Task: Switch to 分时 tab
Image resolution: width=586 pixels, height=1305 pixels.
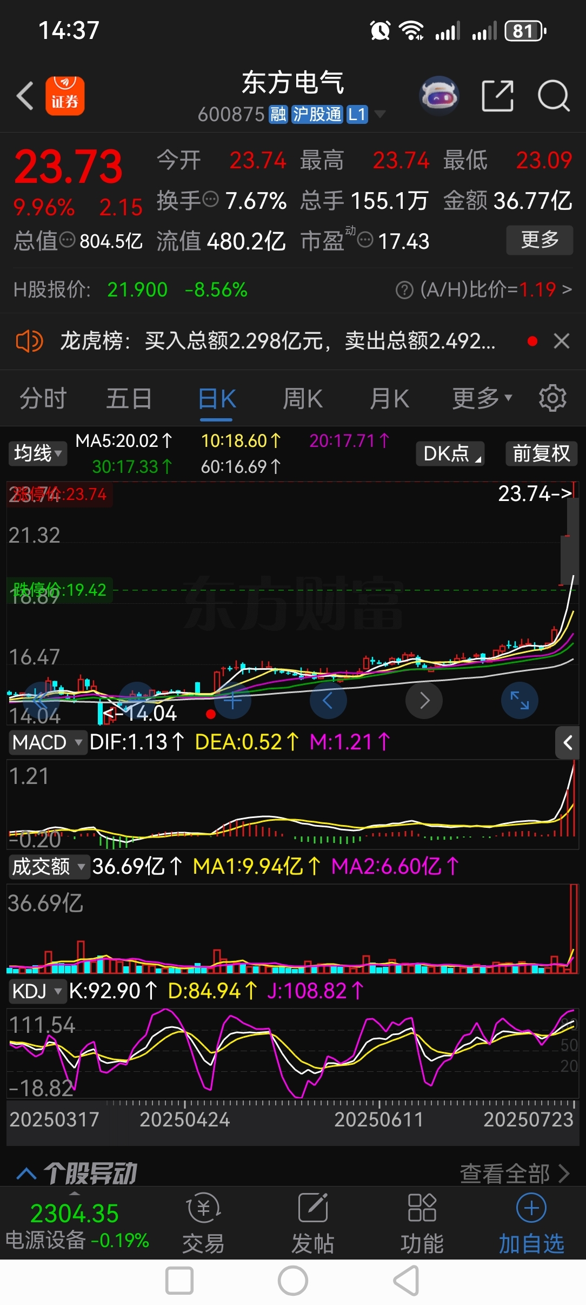Action: pos(43,399)
